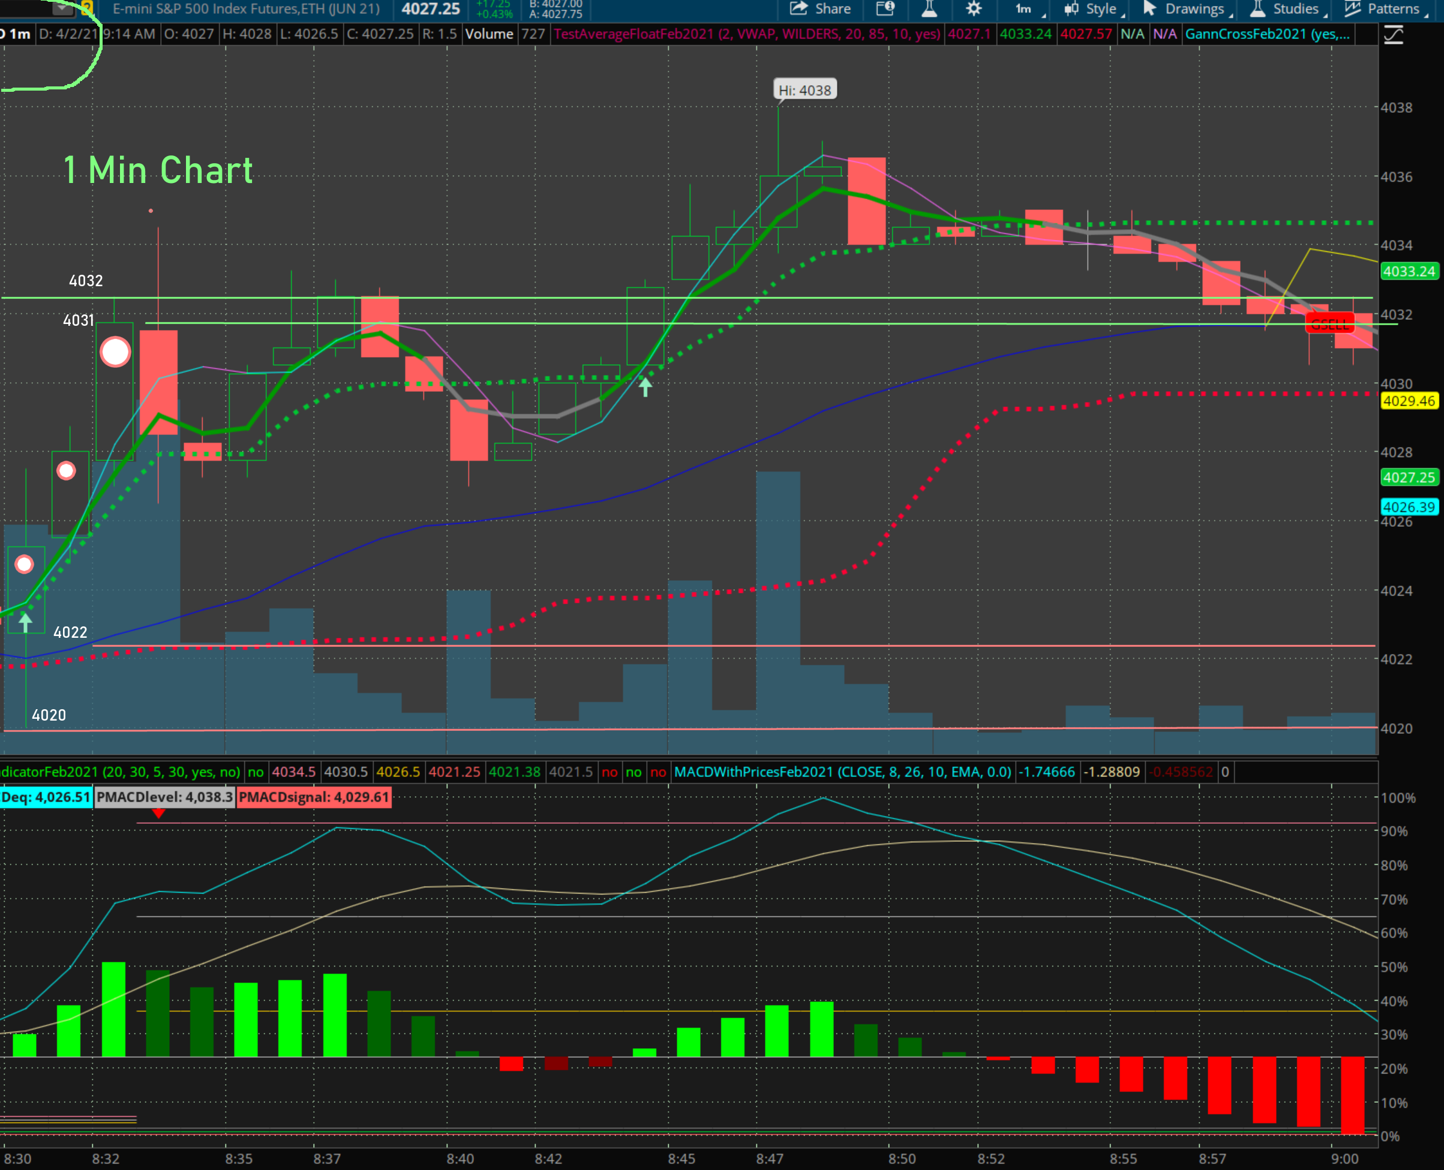Click the H: 4028 high value
Screen dimensions: 1444x1170
click(x=247, y=34)
